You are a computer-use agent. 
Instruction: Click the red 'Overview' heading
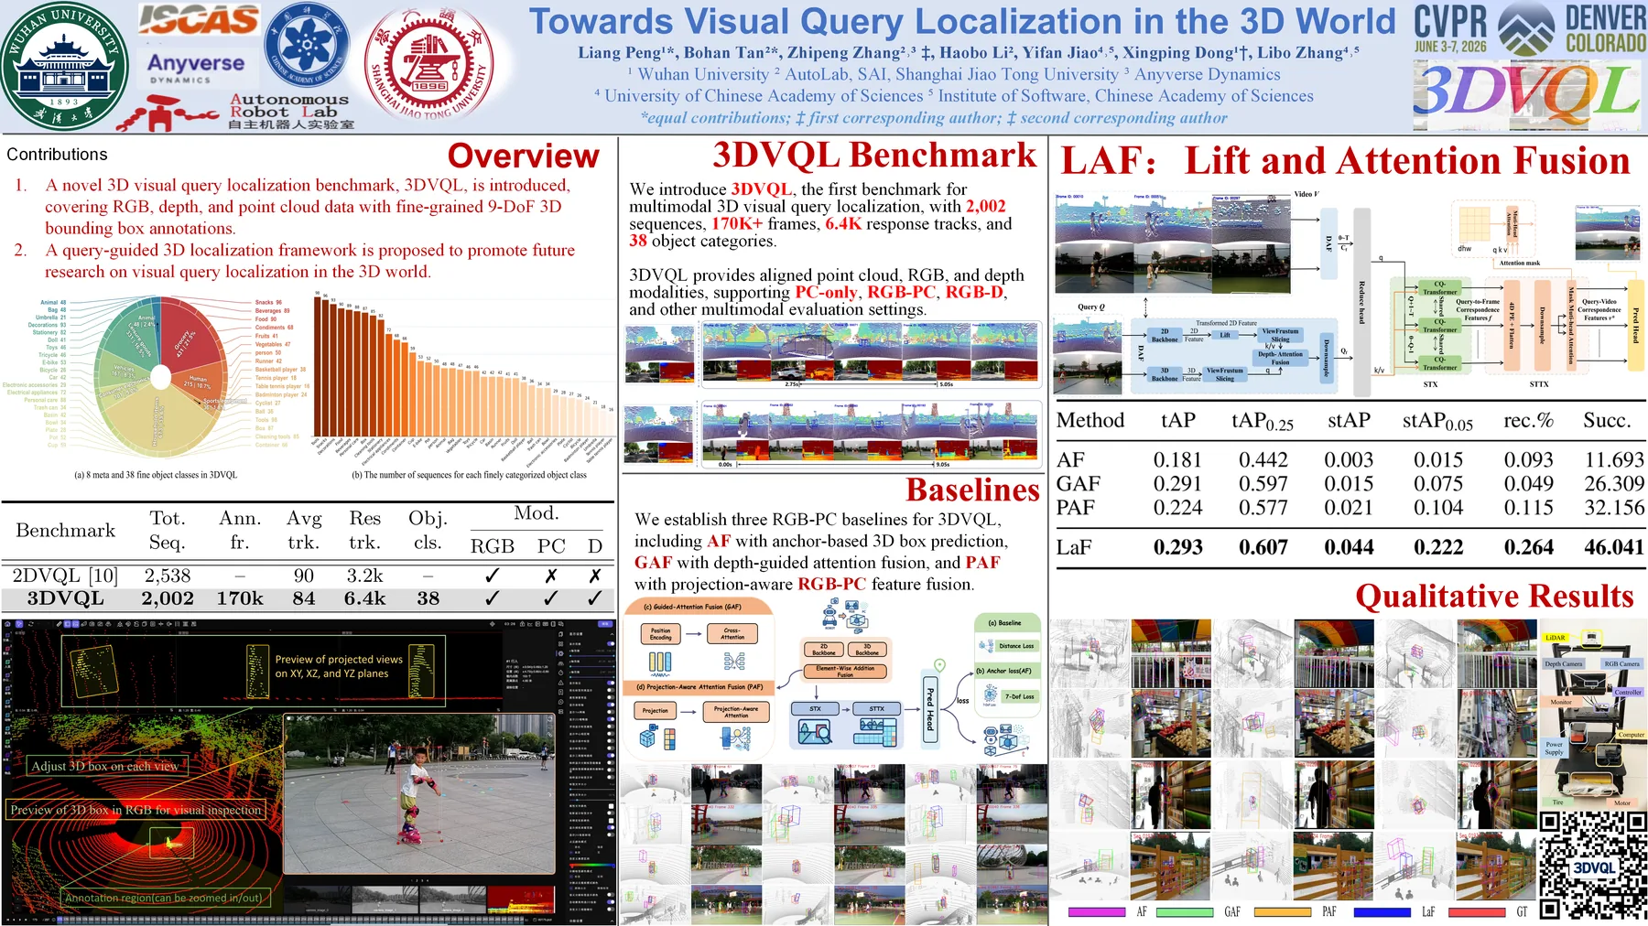pos(523,156)
